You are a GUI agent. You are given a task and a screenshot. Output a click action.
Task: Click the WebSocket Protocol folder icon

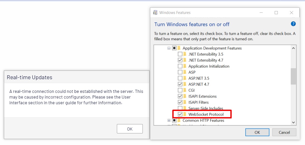tap(185, 114)
